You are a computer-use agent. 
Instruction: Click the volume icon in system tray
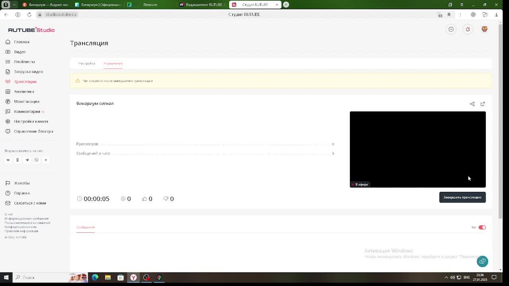[453, 277]
